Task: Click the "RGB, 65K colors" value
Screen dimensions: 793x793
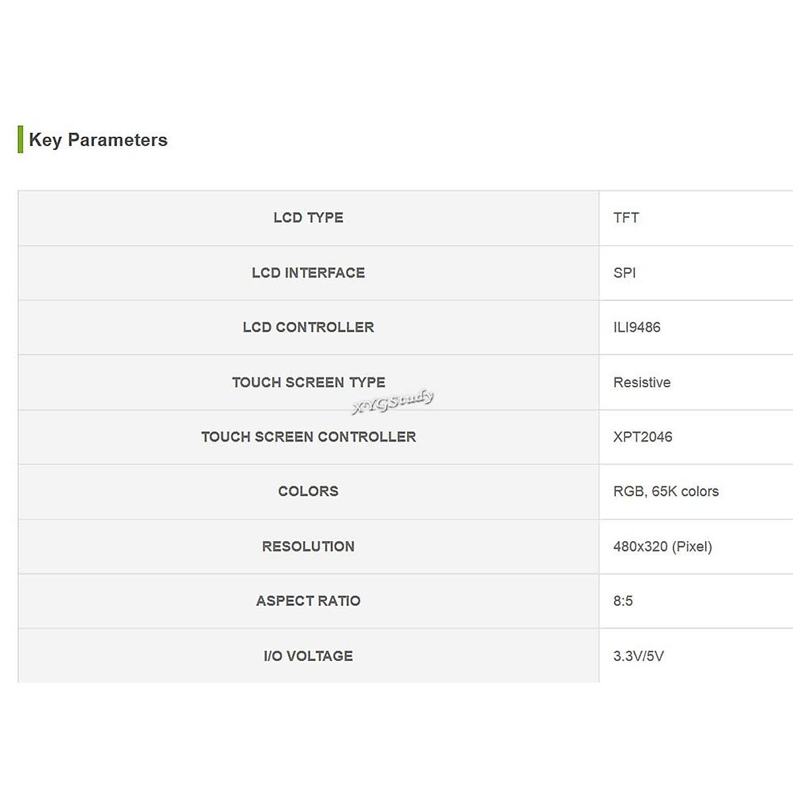Action: tap(665, 492)
